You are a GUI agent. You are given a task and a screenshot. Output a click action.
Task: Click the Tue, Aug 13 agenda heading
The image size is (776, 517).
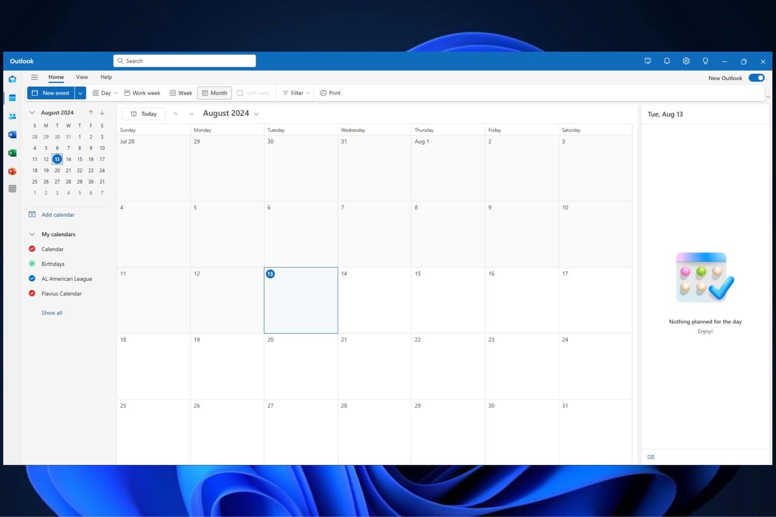click(665, 114)
